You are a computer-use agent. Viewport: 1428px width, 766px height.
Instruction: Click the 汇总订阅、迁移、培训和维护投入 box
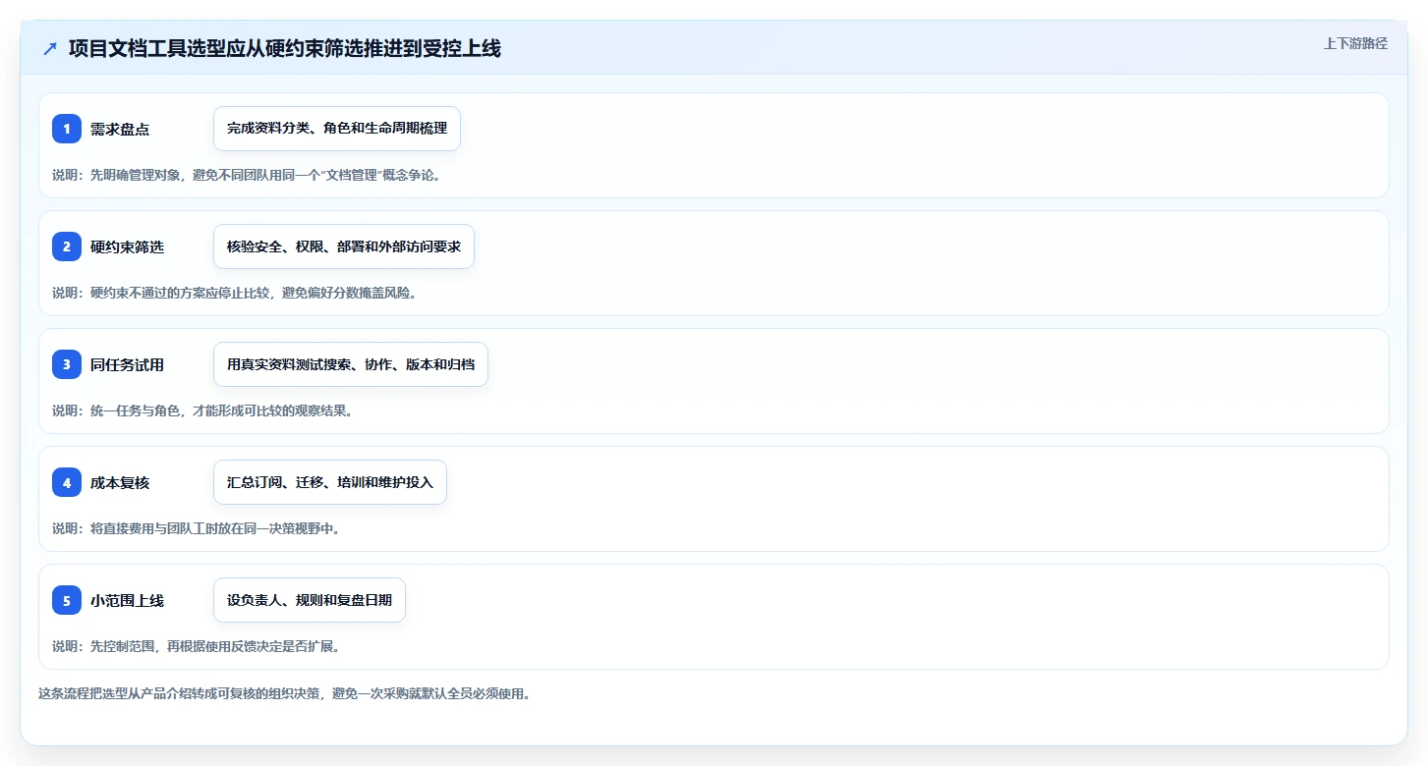click(x=330, y=482)
